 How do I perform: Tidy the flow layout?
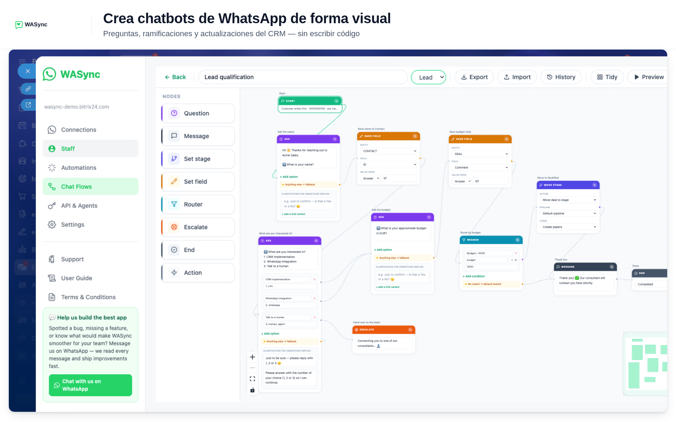click(607, 77)
